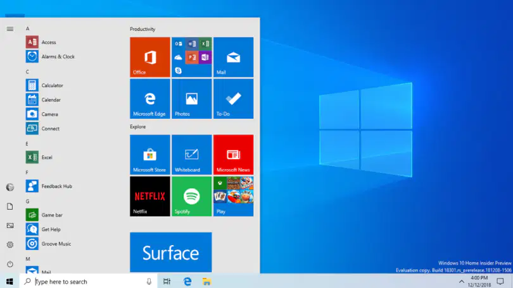Click the microphone icon in search box
The image size is (513, 288).
click(x=149, y=281)
